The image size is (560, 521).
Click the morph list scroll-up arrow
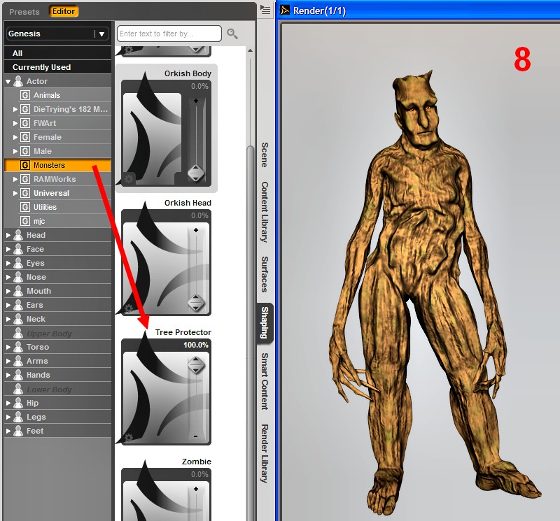tap(251, 50)
